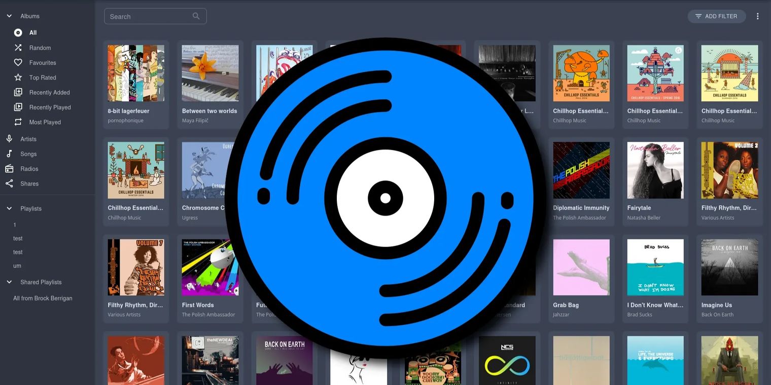Click the Songs music note icon
Screen dimensions: 771x385
[x=9, y=153]
